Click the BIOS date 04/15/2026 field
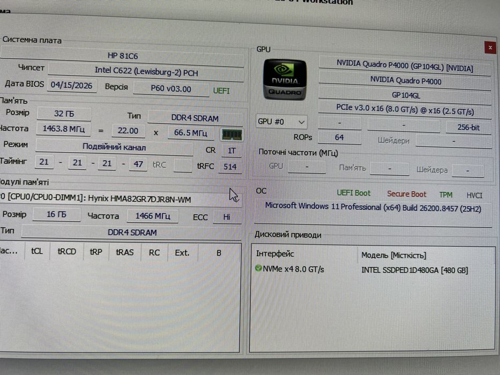This screenshot has height=375, width=500. (71, 85)
